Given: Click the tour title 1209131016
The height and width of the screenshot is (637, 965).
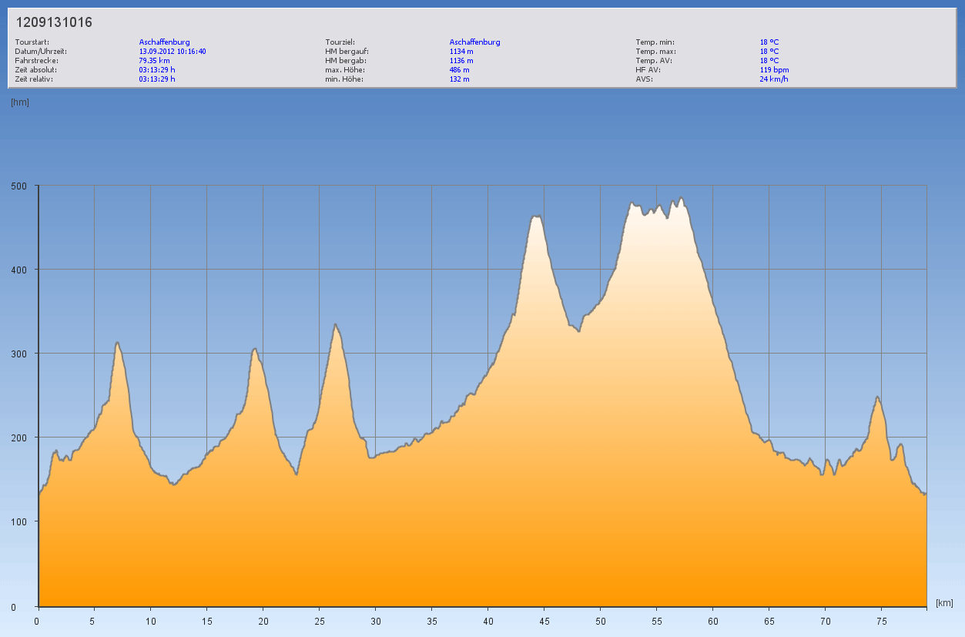Looking at the screenshot, I should point(54,23).
